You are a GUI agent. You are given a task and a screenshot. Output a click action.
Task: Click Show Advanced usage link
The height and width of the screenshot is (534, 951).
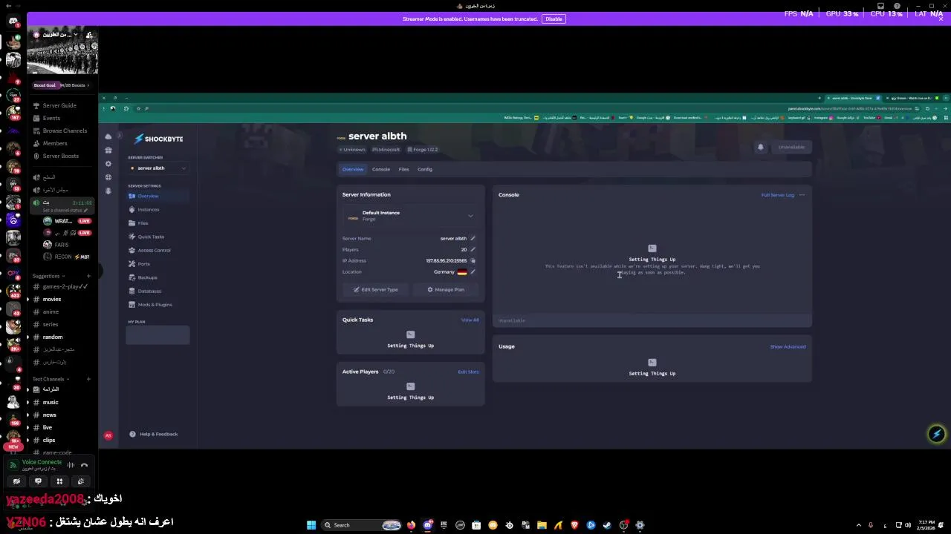[788, 346]
